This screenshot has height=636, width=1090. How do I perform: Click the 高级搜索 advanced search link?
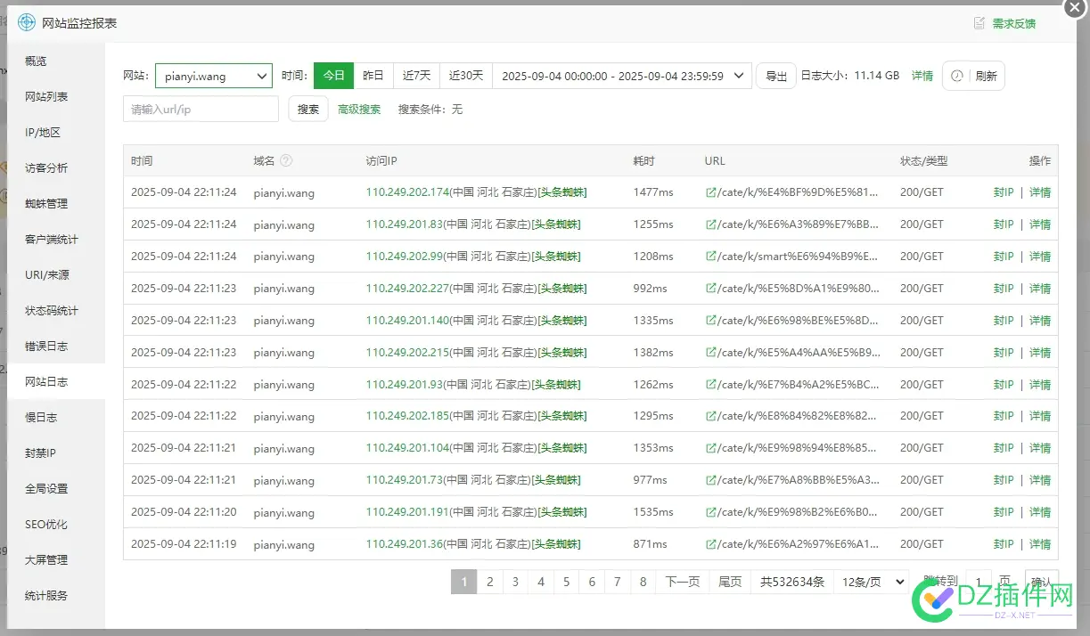pos(359,109)
